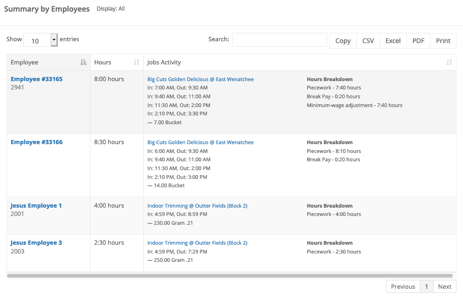
Task: Open Jesus Employee 3 profile
Action: (x=36, y=243)
